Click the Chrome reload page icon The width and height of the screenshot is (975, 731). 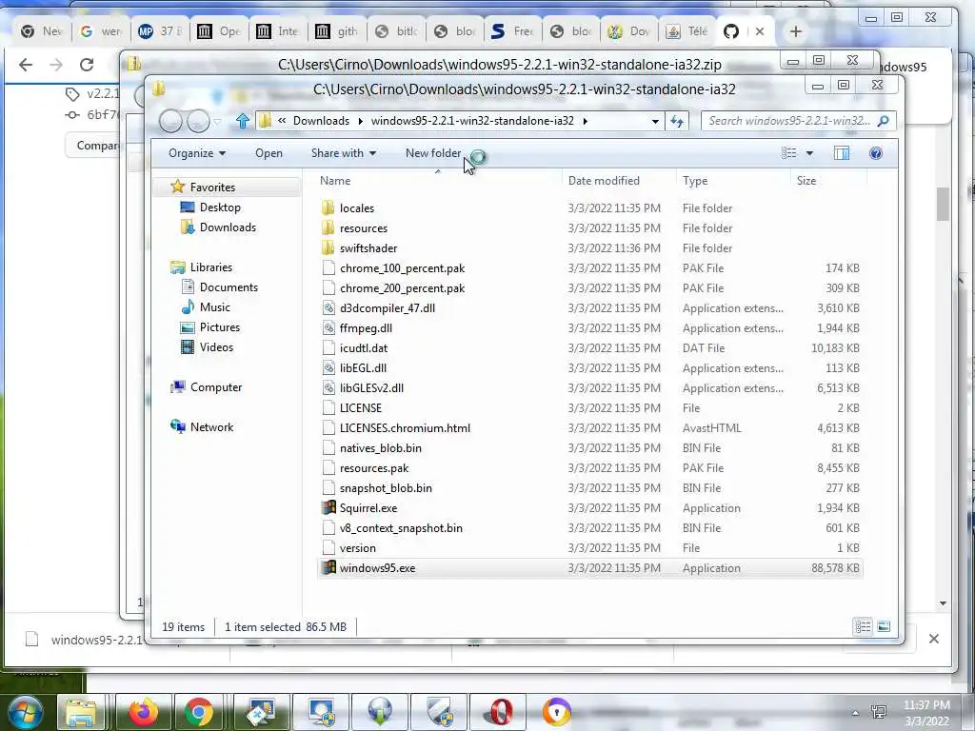pos(87,65)
